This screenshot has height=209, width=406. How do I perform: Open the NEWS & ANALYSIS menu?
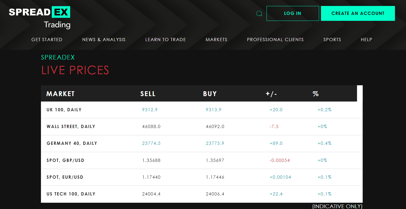(104, 40)
